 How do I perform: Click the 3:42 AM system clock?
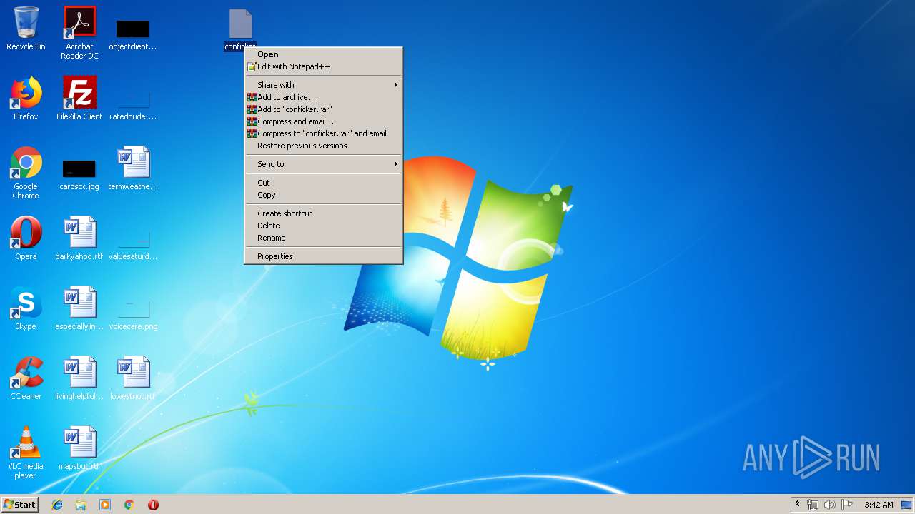[879, 505]
